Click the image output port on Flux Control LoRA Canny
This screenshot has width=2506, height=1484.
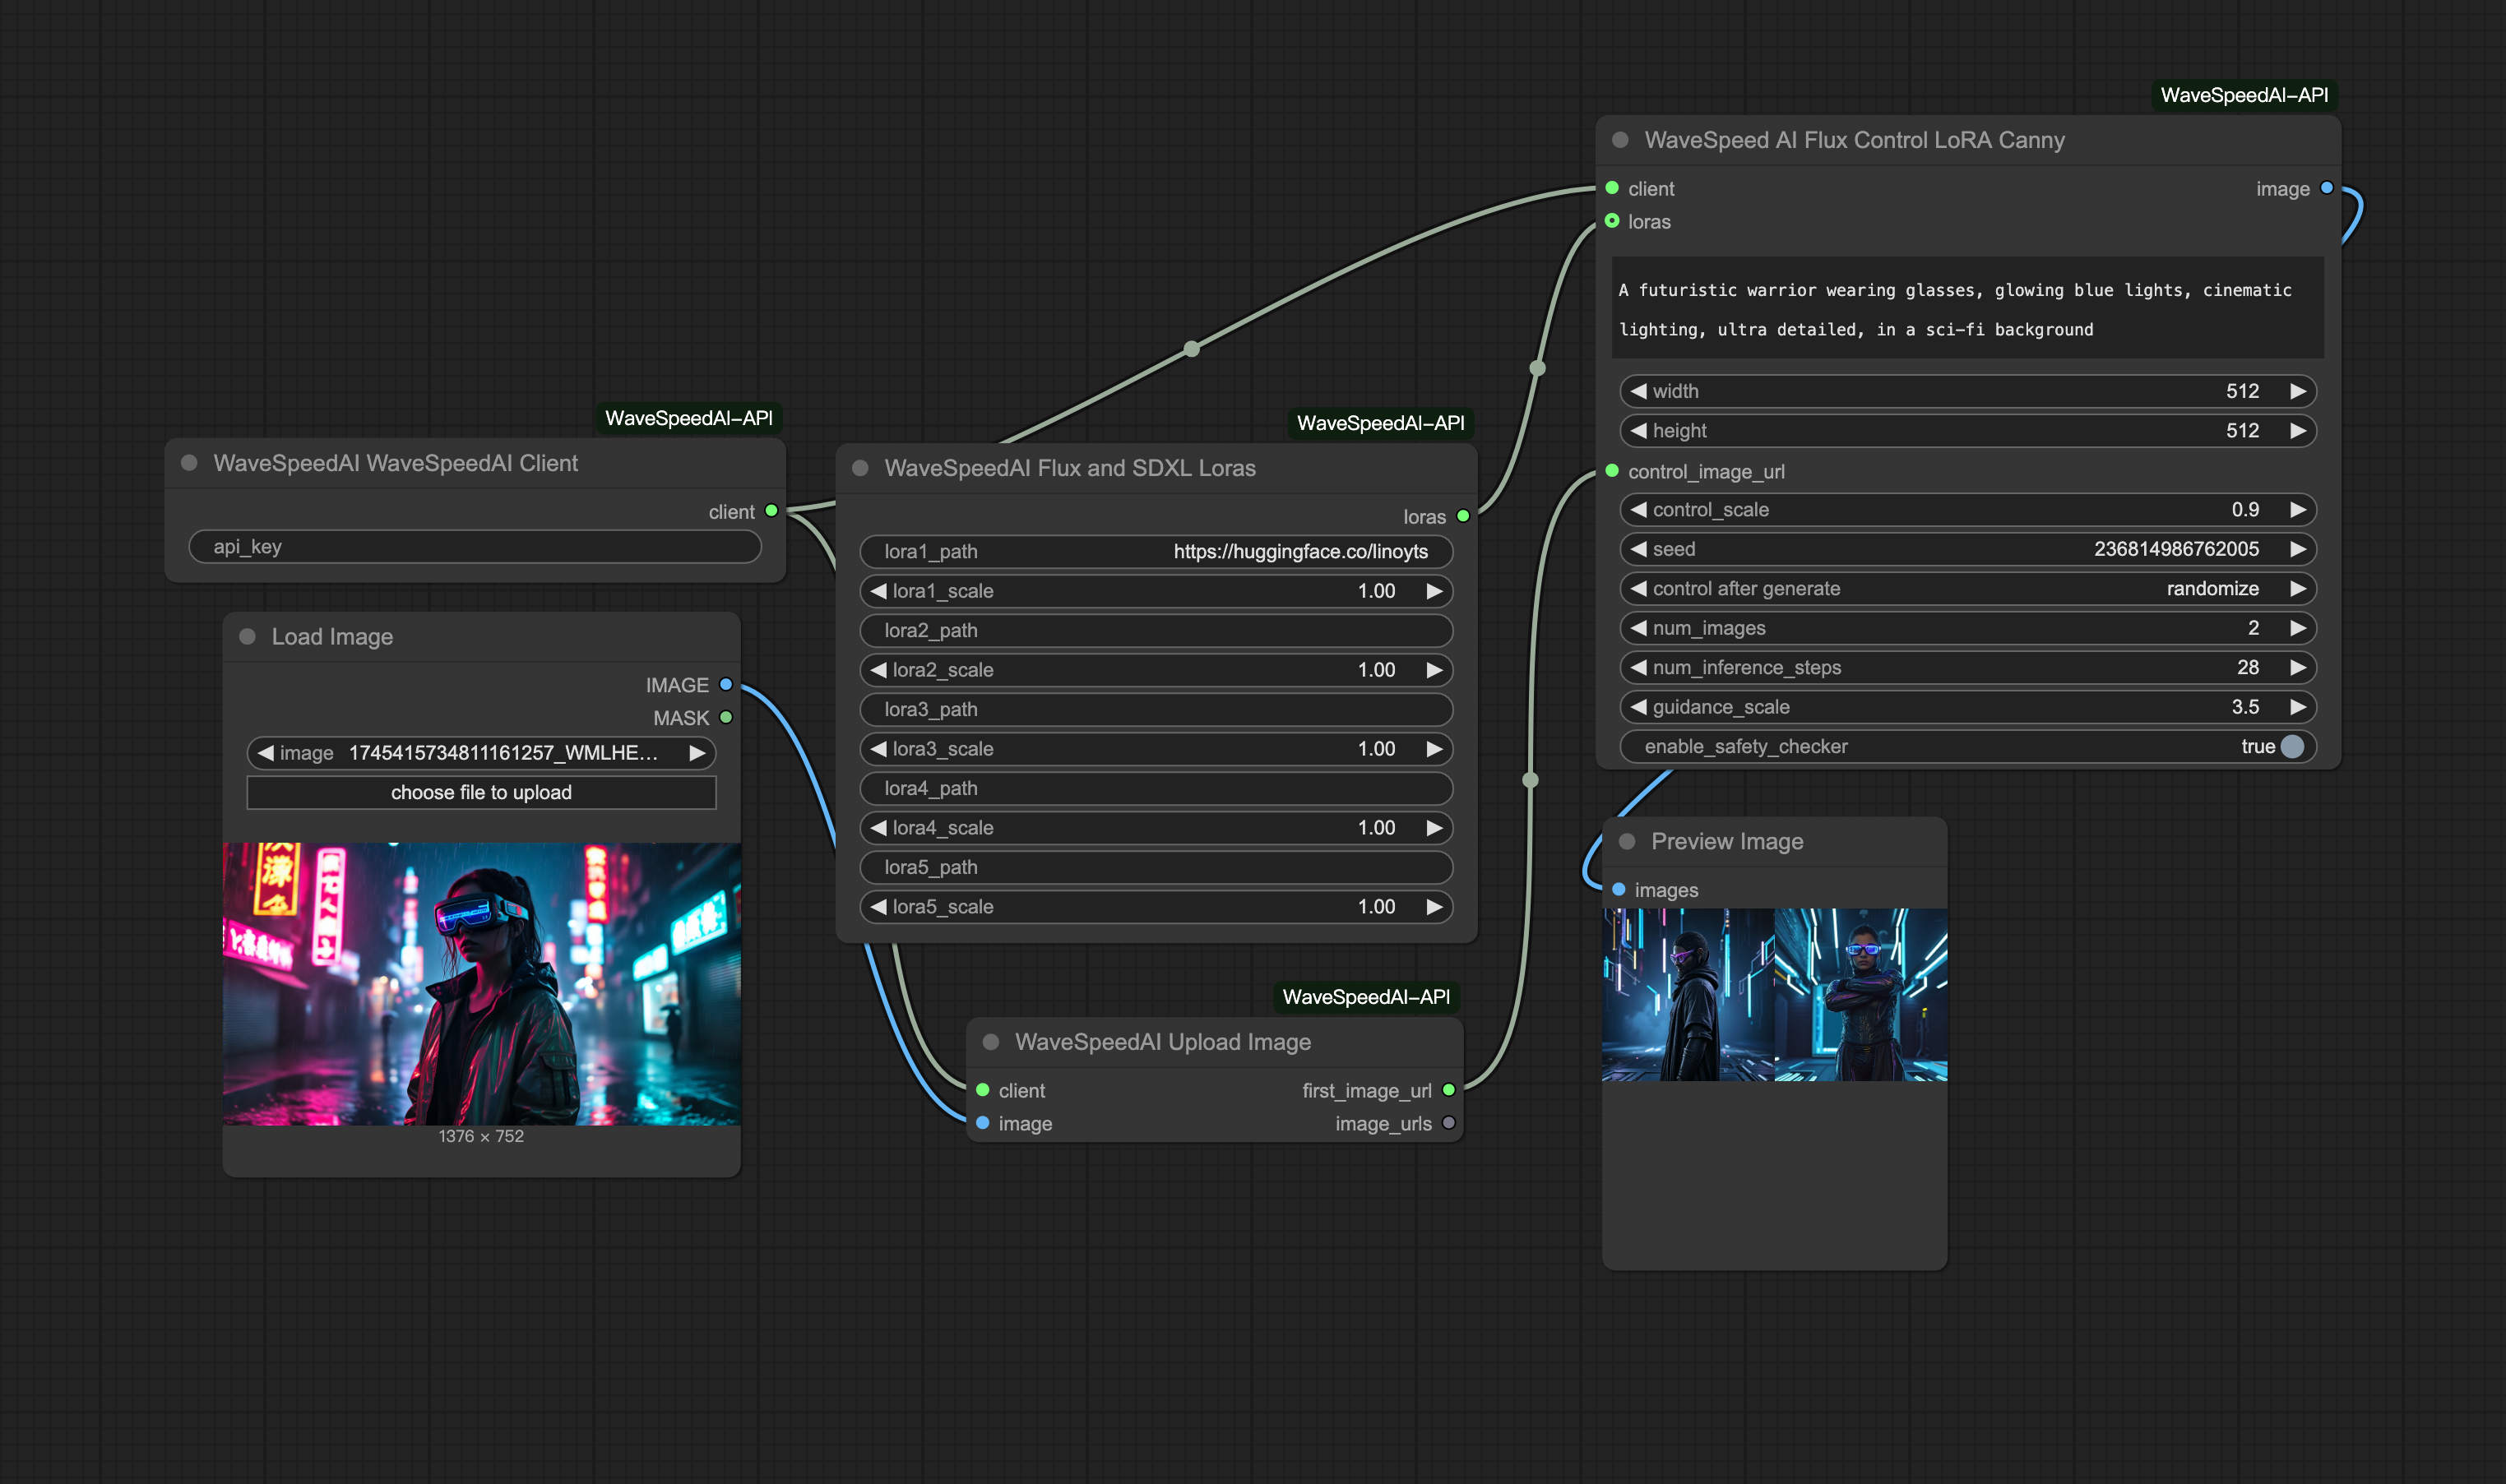[x=2327, y=188]
